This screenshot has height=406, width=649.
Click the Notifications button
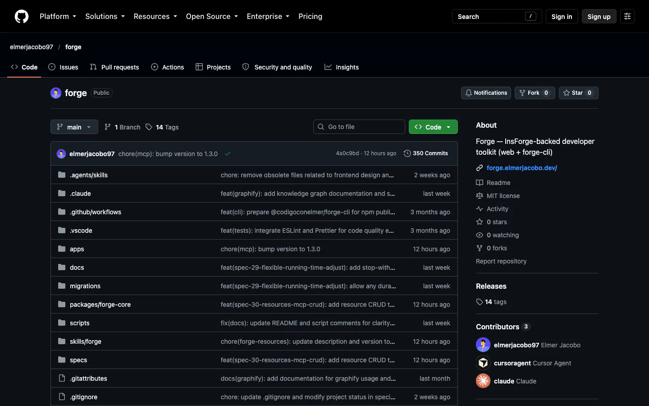(486, 93)
